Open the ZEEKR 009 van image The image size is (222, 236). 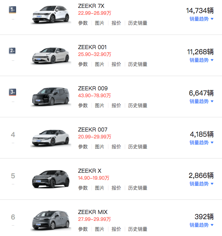[51, 97]
